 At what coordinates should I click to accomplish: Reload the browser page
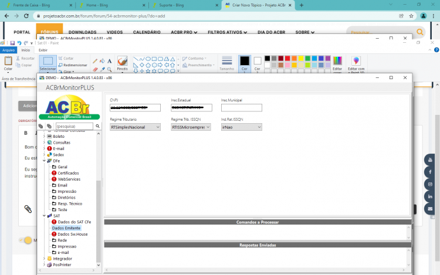coord(26,16)
